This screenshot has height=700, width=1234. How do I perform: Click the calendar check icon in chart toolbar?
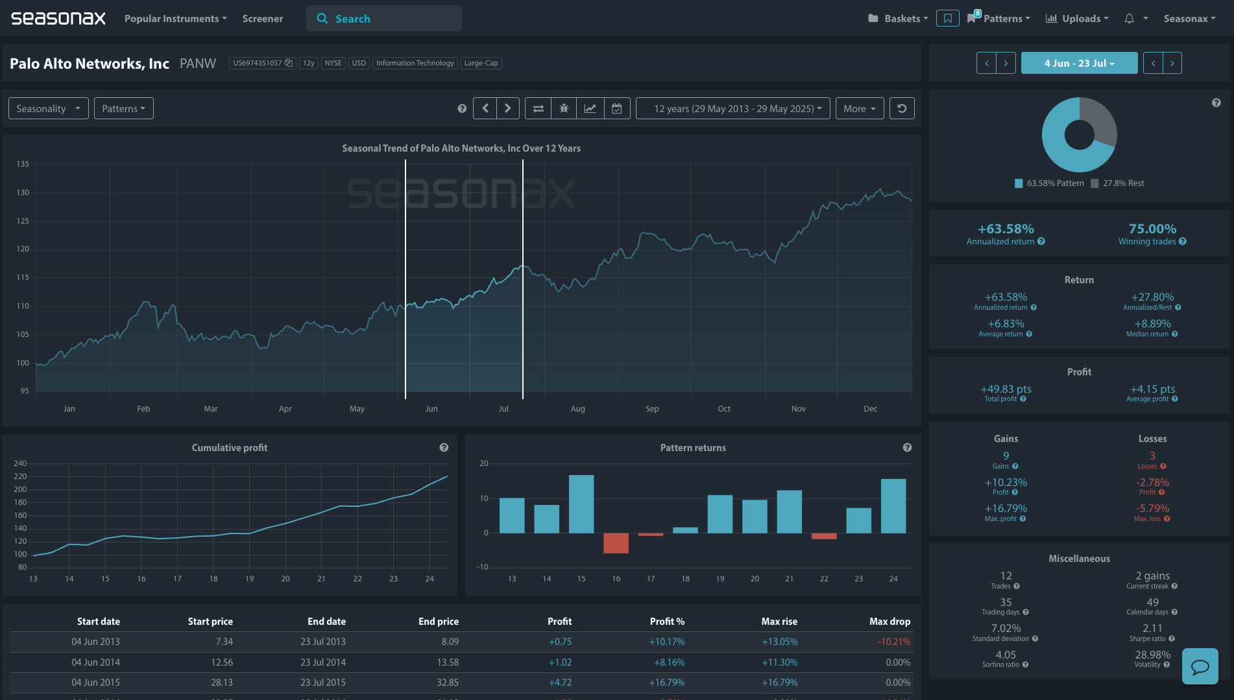pos(617,108)
